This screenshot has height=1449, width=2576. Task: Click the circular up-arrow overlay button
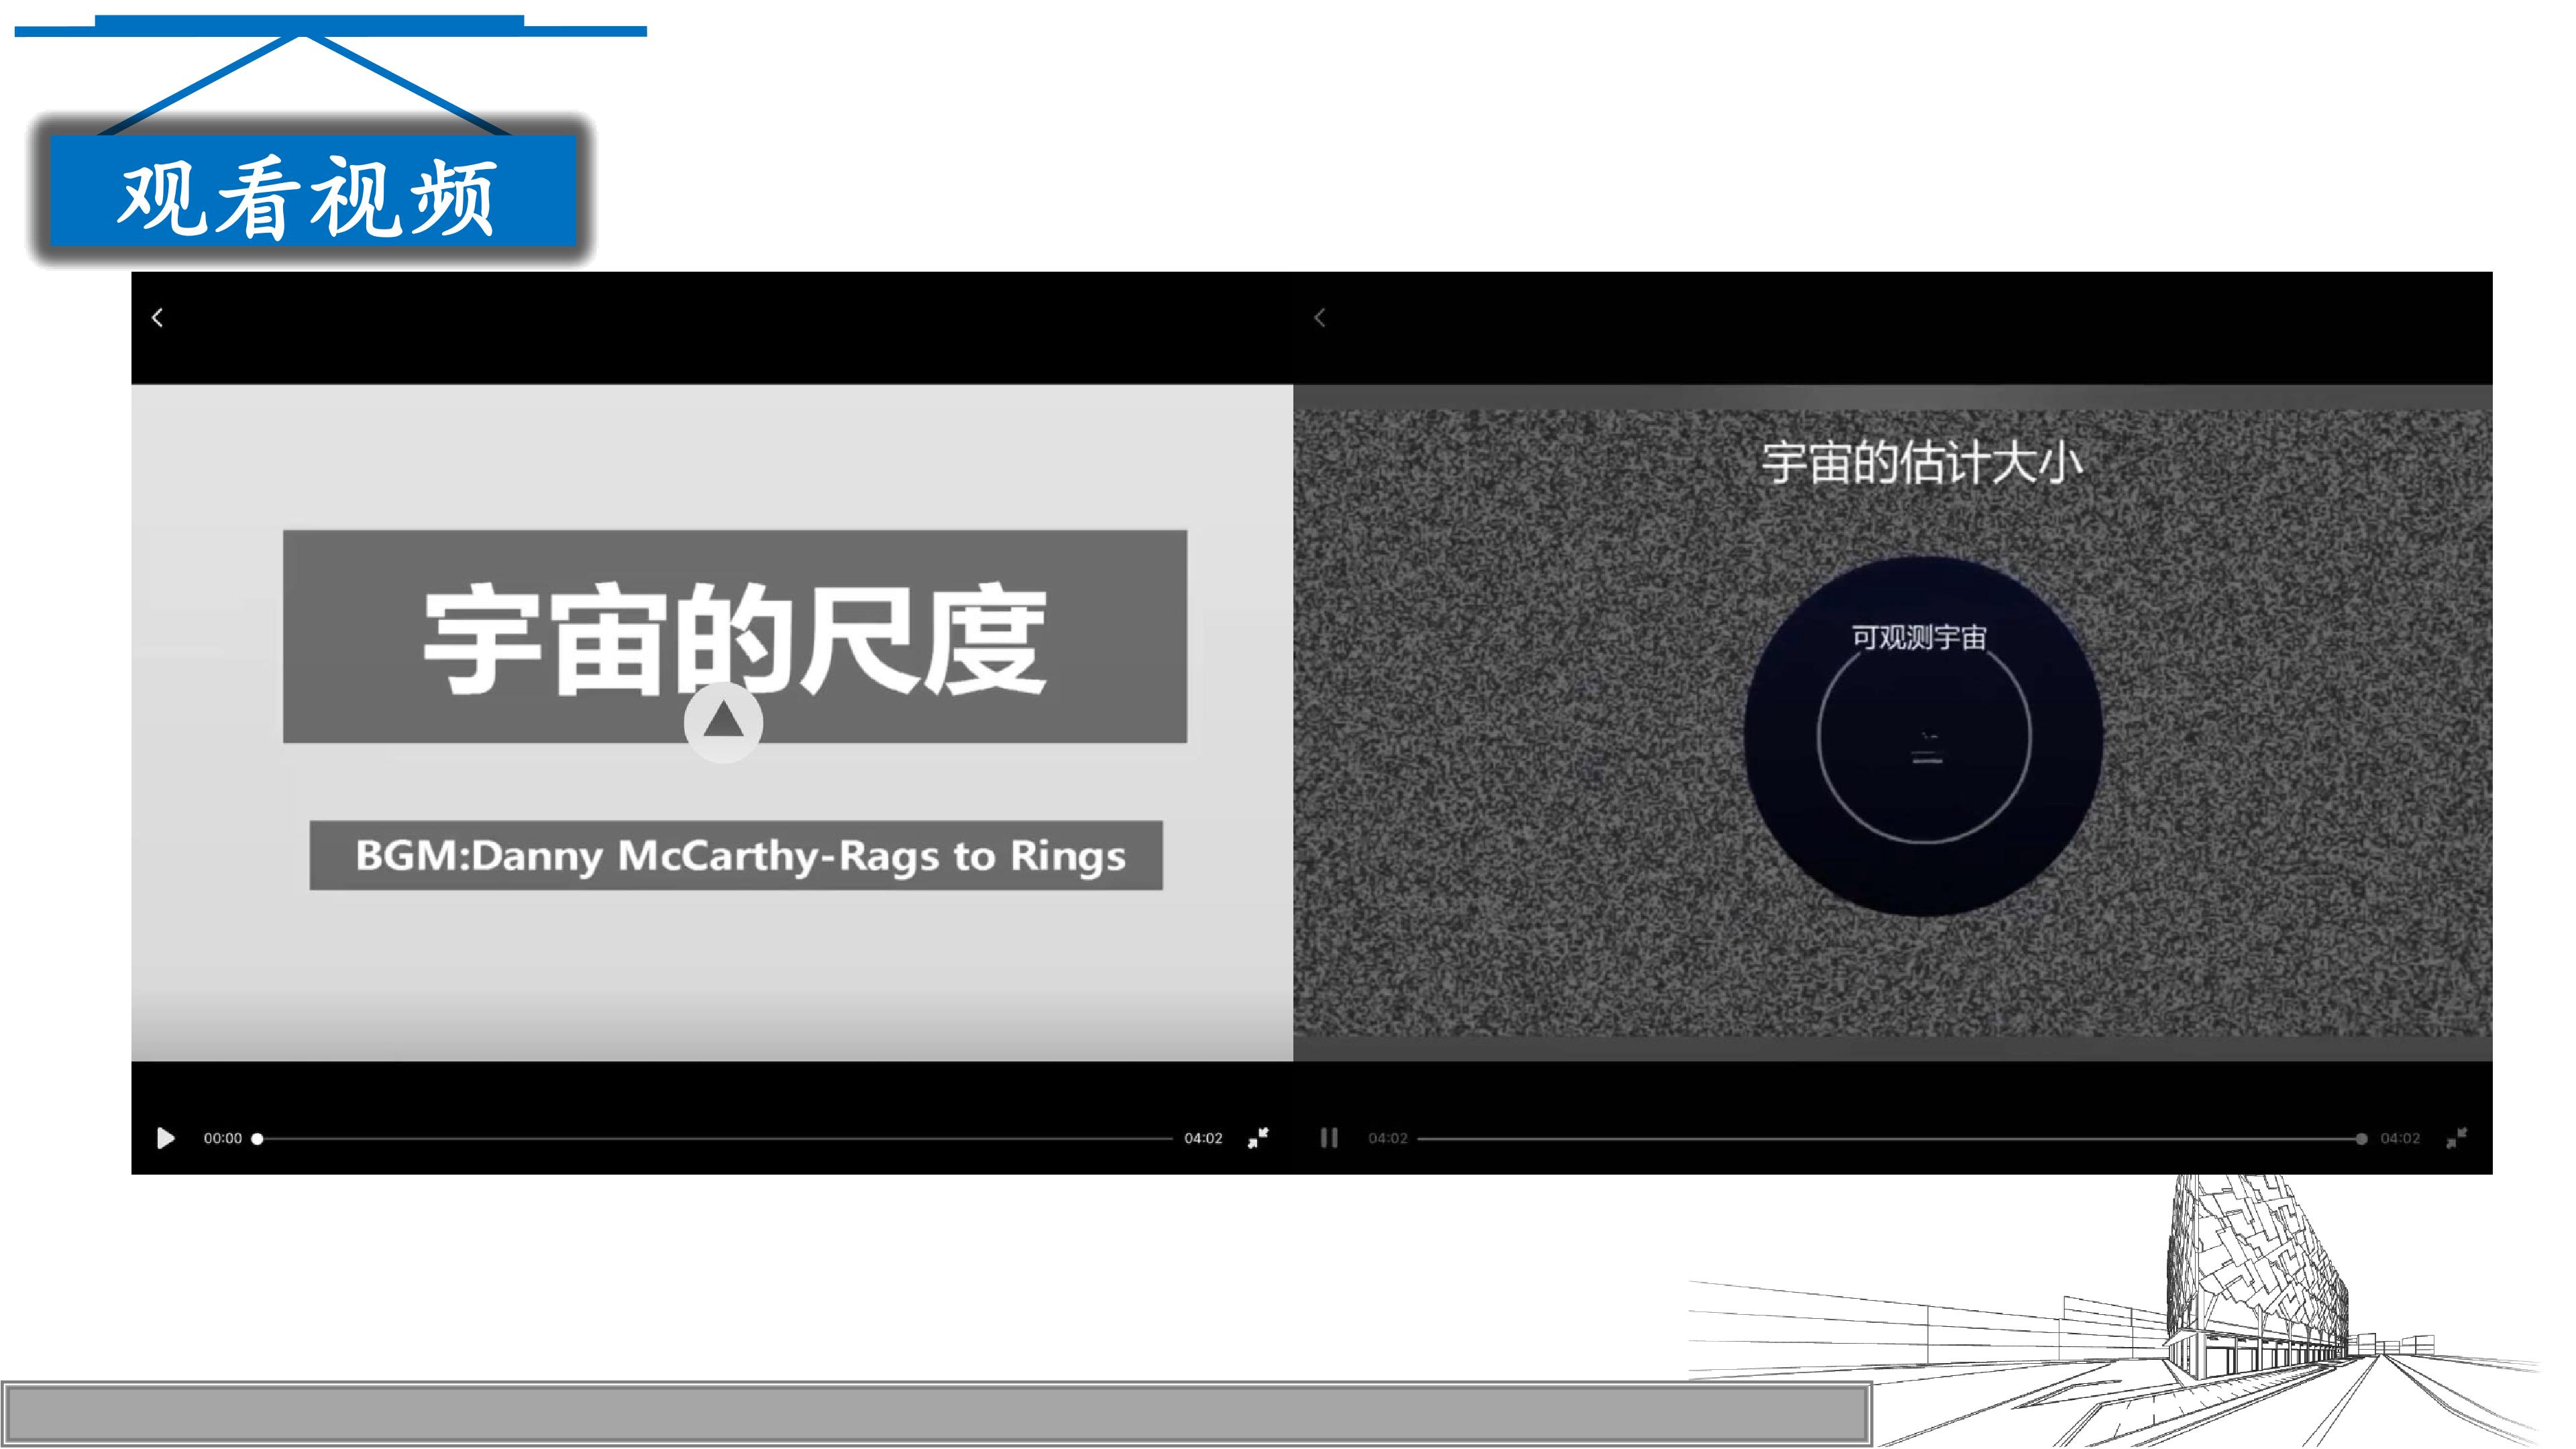(723, 722)
